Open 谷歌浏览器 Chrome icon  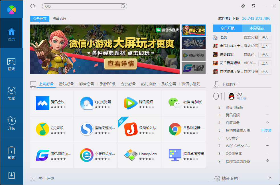[x=175, y=129]
